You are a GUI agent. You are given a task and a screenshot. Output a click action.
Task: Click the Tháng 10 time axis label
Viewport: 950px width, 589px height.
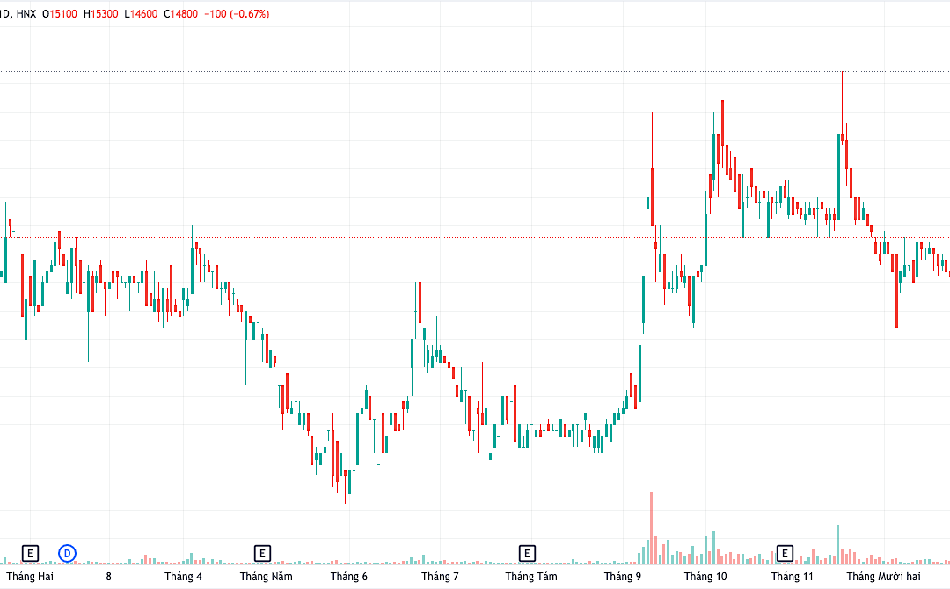[x=705, y=577]
